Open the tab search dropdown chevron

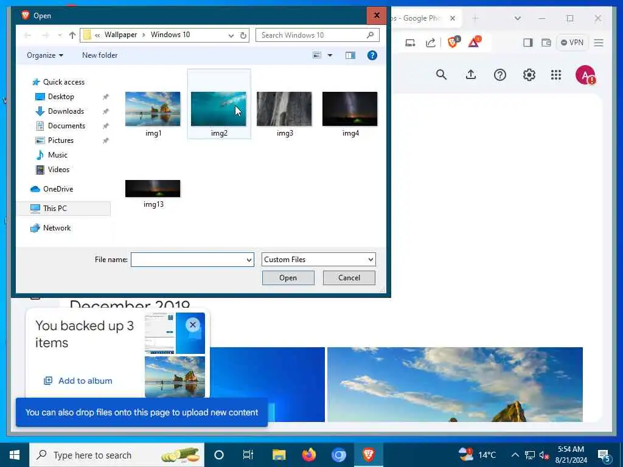tap(517, 18)
